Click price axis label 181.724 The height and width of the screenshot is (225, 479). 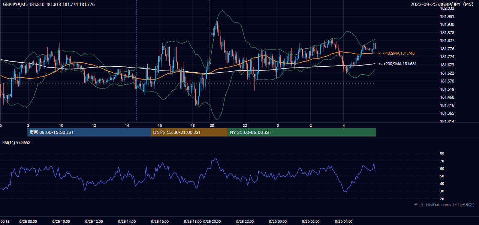point(448,57)
